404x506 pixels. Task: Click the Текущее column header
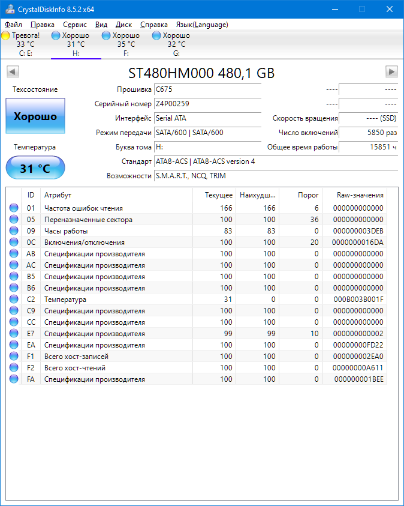click(214, 195)
